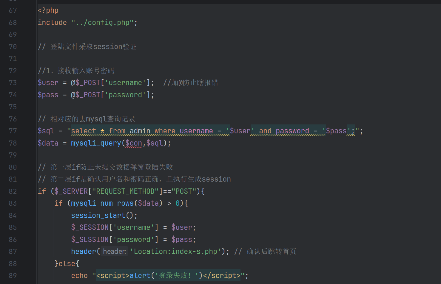This screenshot has height=284, width=441.
Task: Click the echo keyword on line 89
Action: pos(79,276)
